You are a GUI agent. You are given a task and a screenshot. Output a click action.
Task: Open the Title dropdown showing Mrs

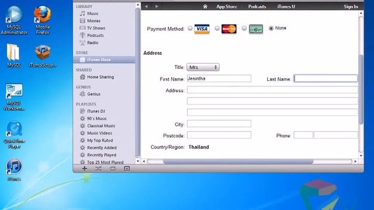203,67
